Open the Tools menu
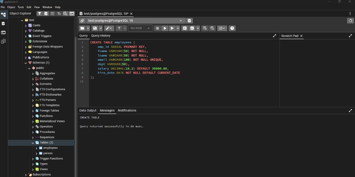Image resolution: width=355 pixels, height=177 pixels. [x=20, y=7]
